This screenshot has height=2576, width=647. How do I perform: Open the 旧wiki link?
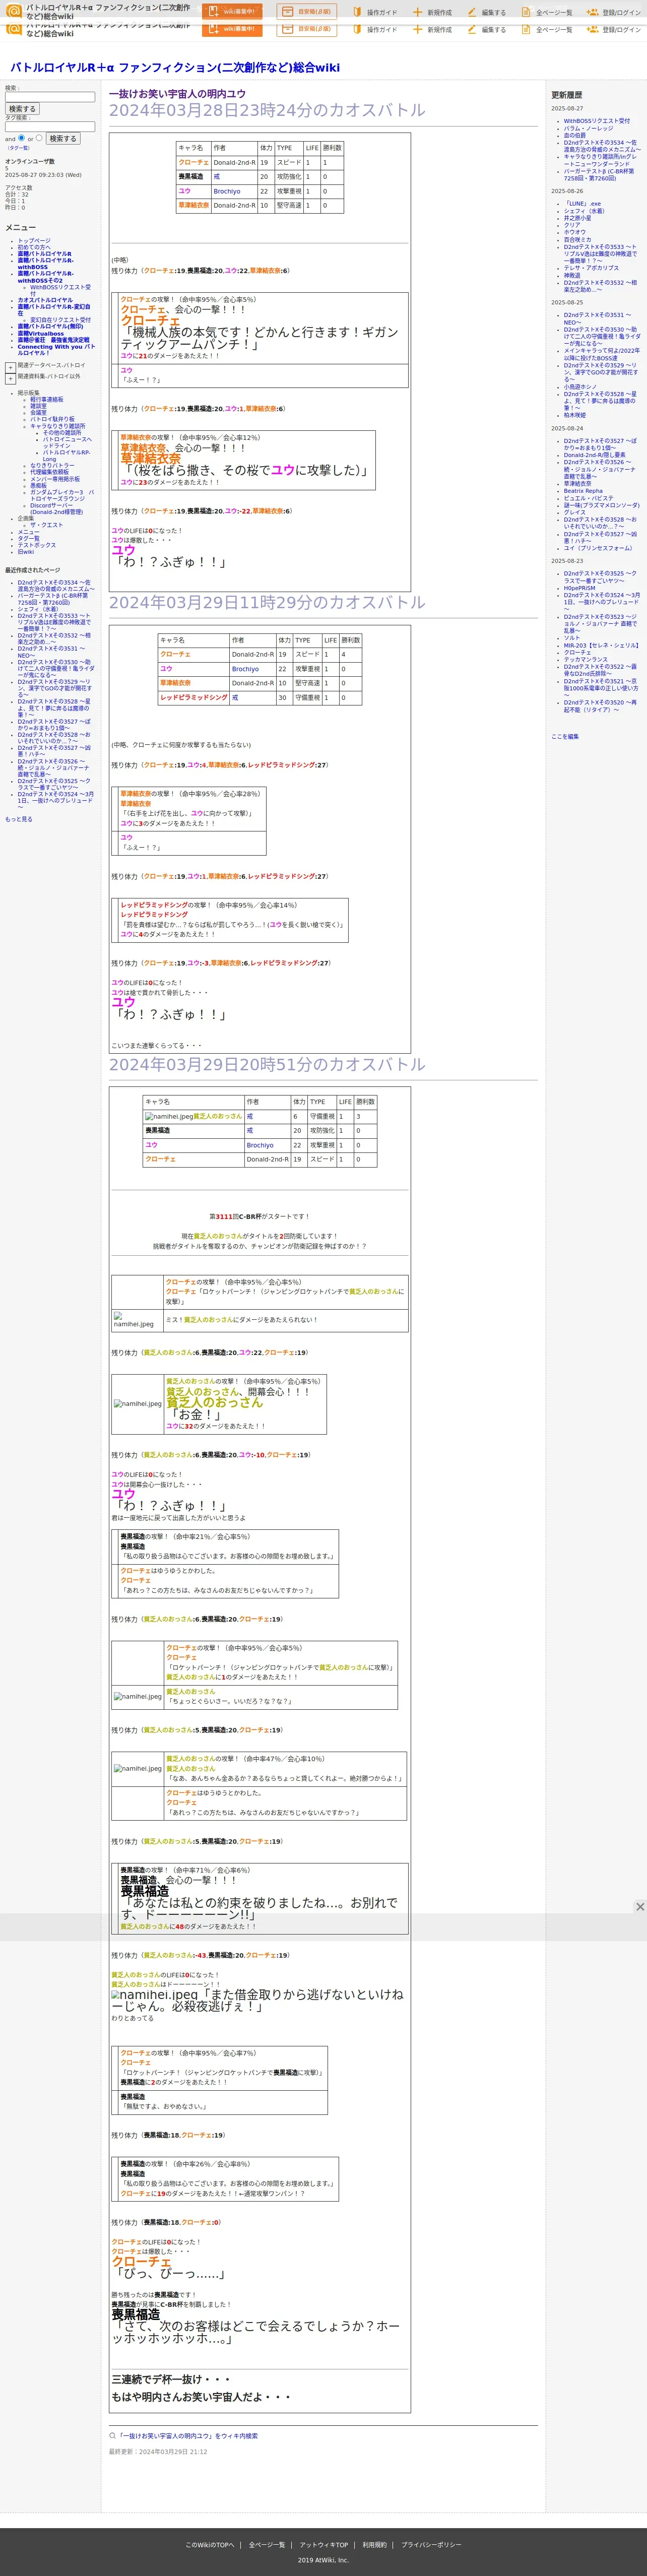click(x=25, y=552)
